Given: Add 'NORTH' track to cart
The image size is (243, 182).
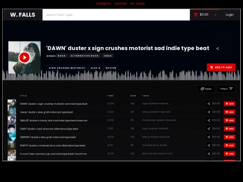Looking at the screenshot, I should (229, 146).
